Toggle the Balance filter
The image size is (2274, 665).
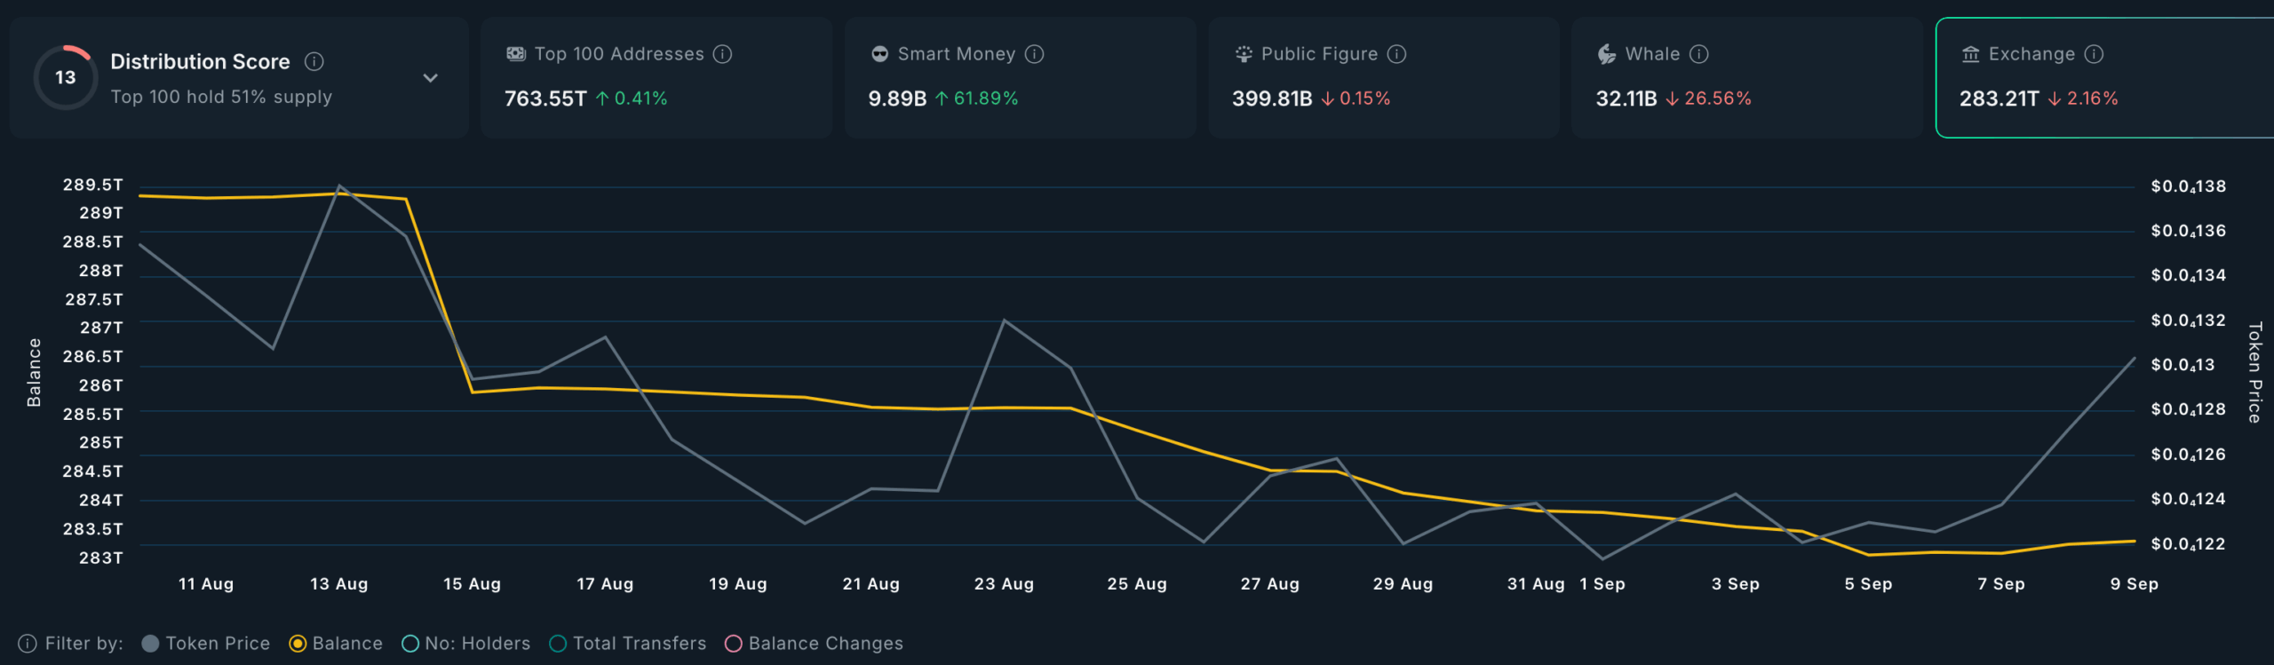[x=336, y=644]
